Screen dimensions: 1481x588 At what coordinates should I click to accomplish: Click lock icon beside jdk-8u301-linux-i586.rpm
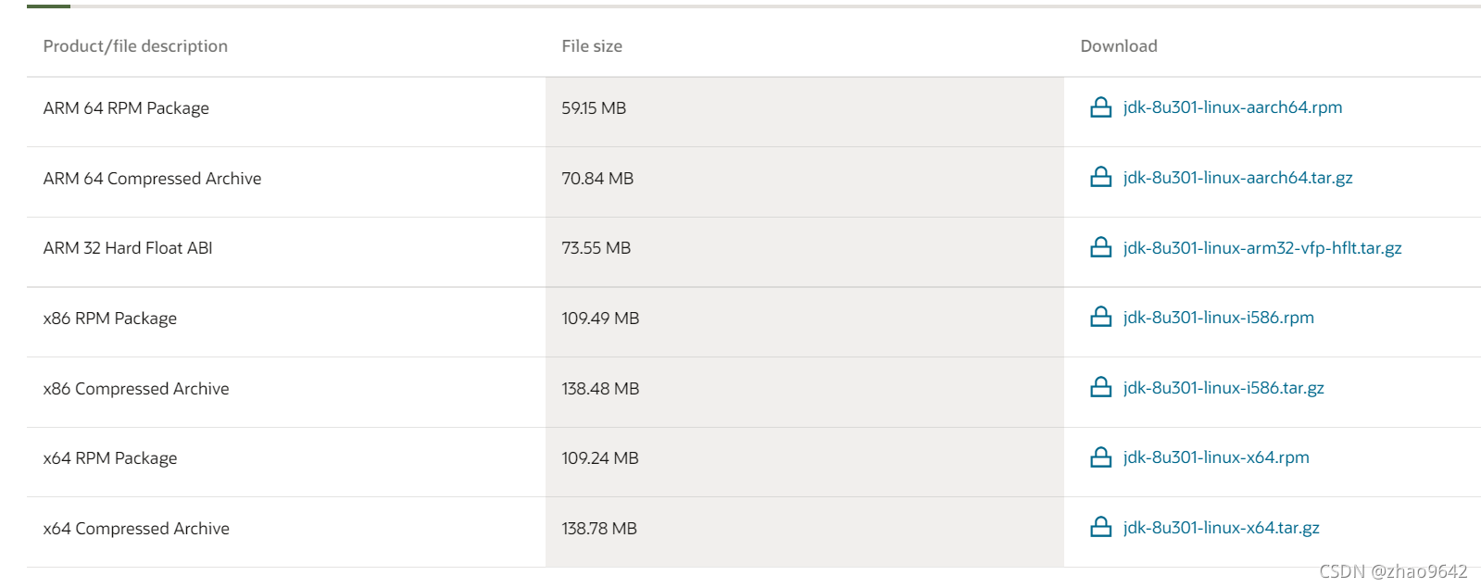click(1100, 317)
